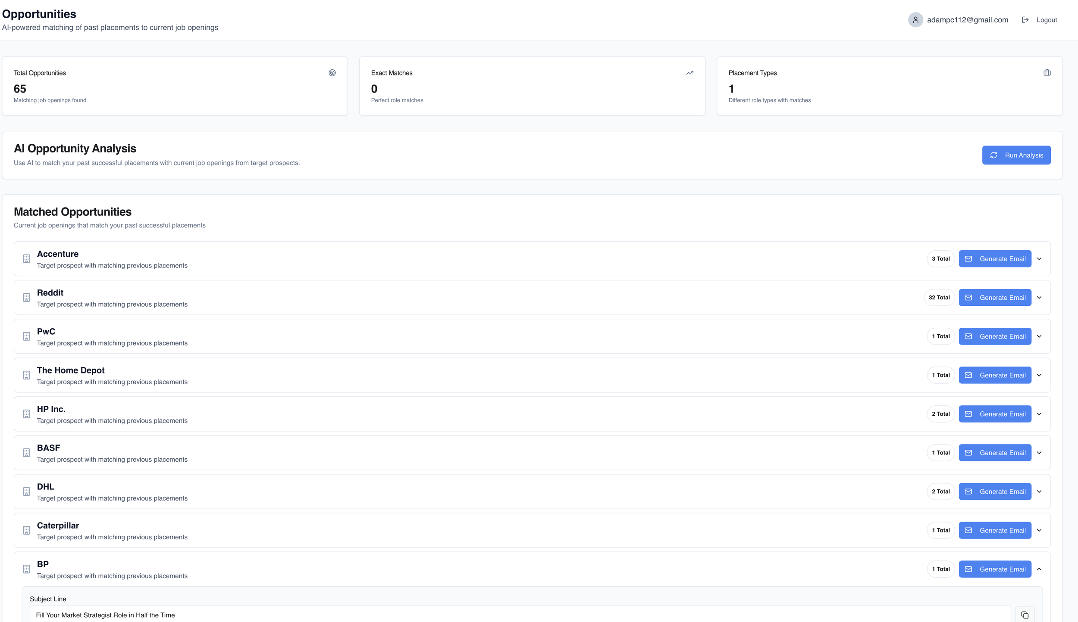Image resolution: width=1078 pixels, height=622 pixels.
Task: Click the building icon beside Caterpillar
Action: (26, 530)
